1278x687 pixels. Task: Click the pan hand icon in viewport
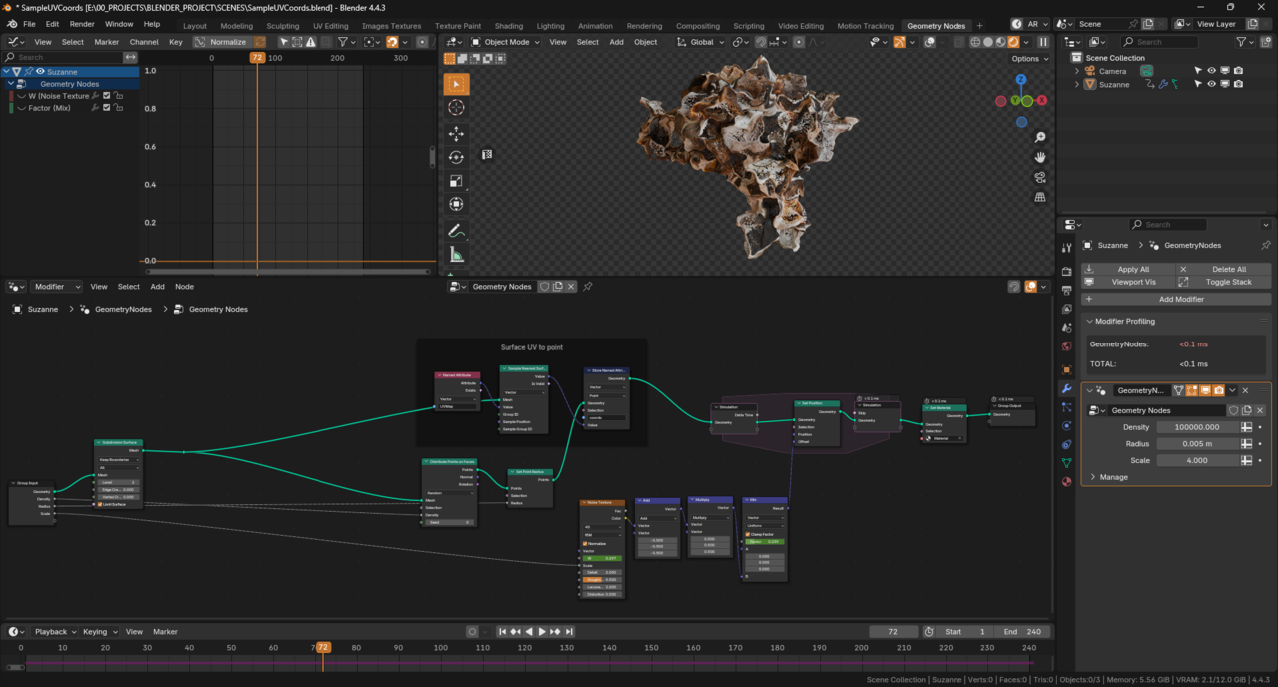click(1040, 157)
